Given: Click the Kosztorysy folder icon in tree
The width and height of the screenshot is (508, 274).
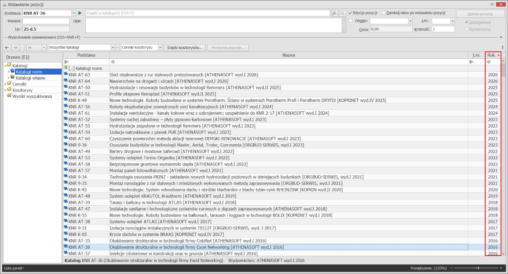Looking at the screenshot, I should coord(9,90).
